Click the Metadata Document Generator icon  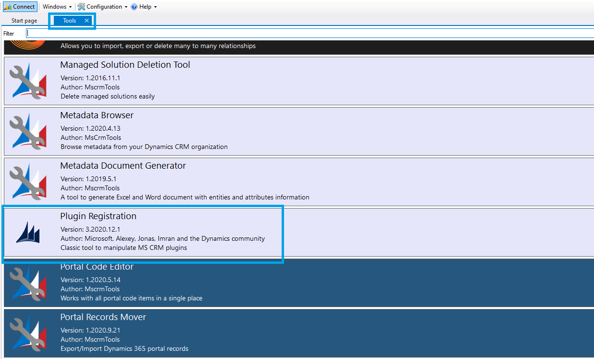click(28, 182)
